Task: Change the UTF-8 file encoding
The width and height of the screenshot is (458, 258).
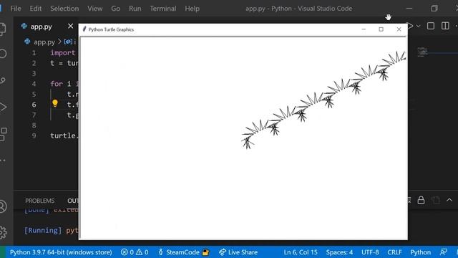Action: tap(370, 252)
